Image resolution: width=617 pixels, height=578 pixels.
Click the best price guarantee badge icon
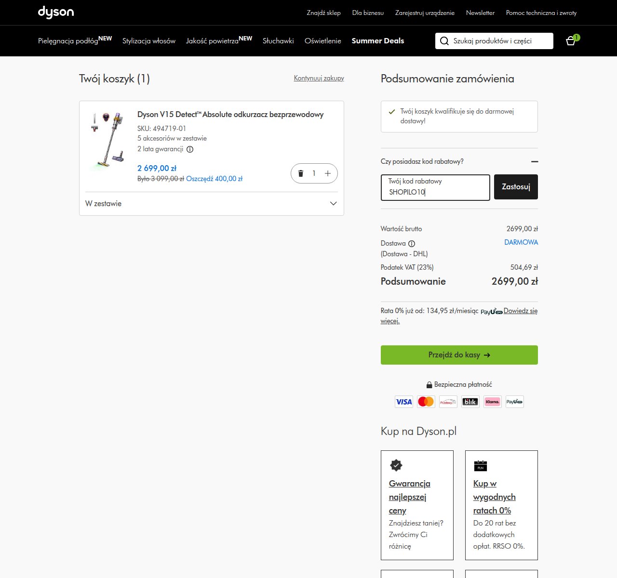click(396, 465)
